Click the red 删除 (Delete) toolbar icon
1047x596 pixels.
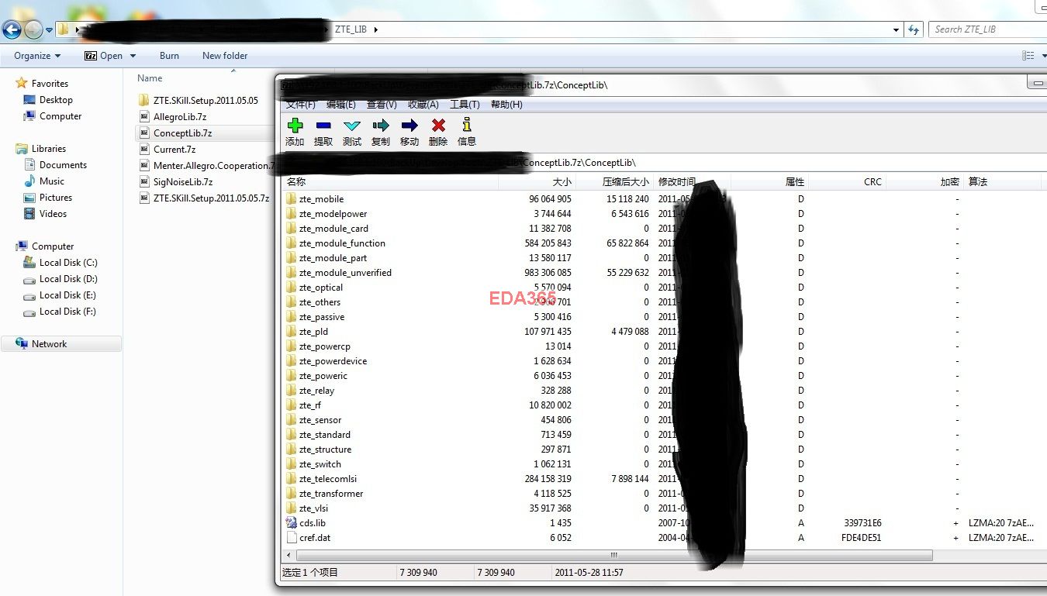click(438, 126)
